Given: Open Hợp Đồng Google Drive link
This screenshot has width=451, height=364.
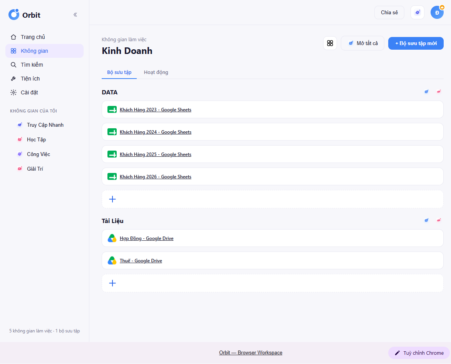Looking at the screenshot, I should pyautogui.click(x=146, y=238).
